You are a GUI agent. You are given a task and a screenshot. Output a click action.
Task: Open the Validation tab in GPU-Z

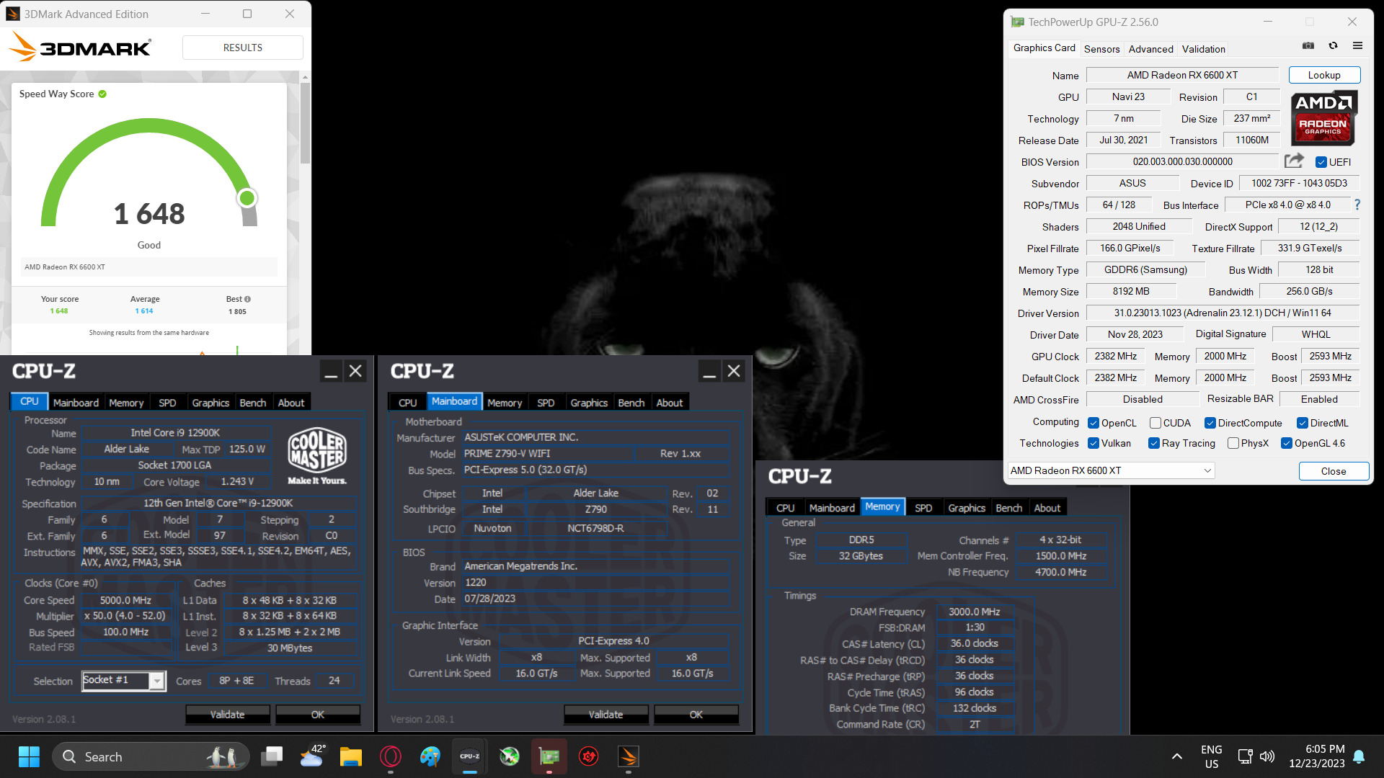pos(1203,49)
